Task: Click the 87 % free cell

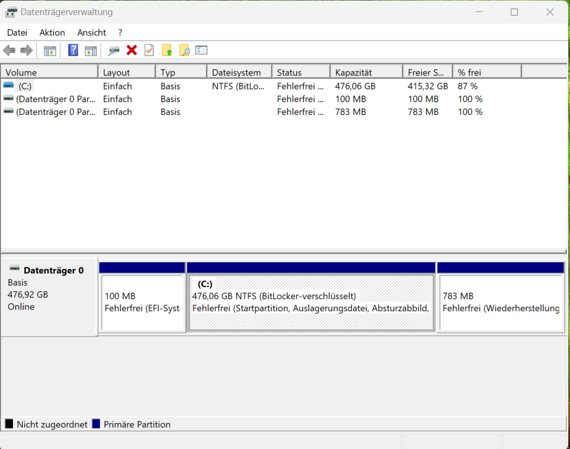Action: pyautogui.click(x=468, y=86)
